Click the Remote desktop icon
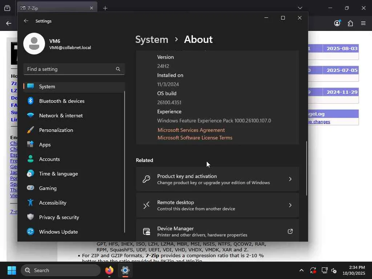The image size is (372, 279). coord(146,205)
